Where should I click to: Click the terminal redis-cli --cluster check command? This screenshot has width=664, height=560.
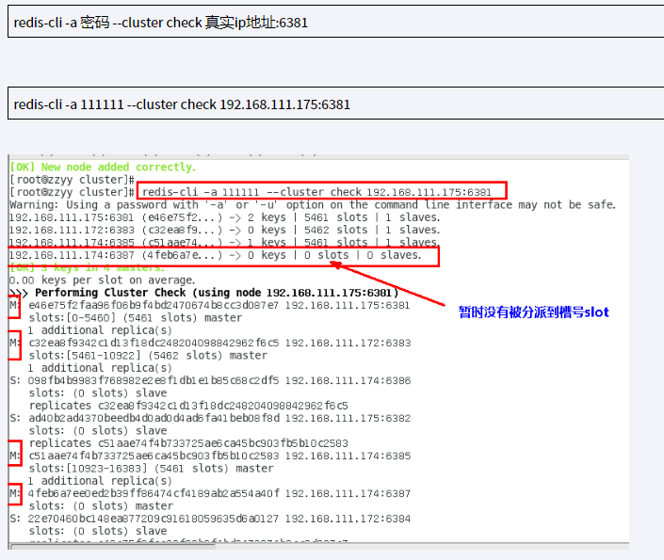coord(316,192)
